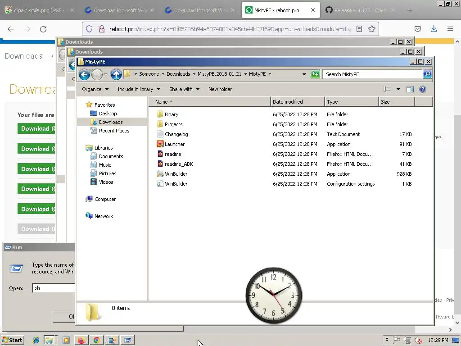This screenshot has height=346, width=461.
Task: Click Downloads breadcrumb in address bar
Action: 178,74
